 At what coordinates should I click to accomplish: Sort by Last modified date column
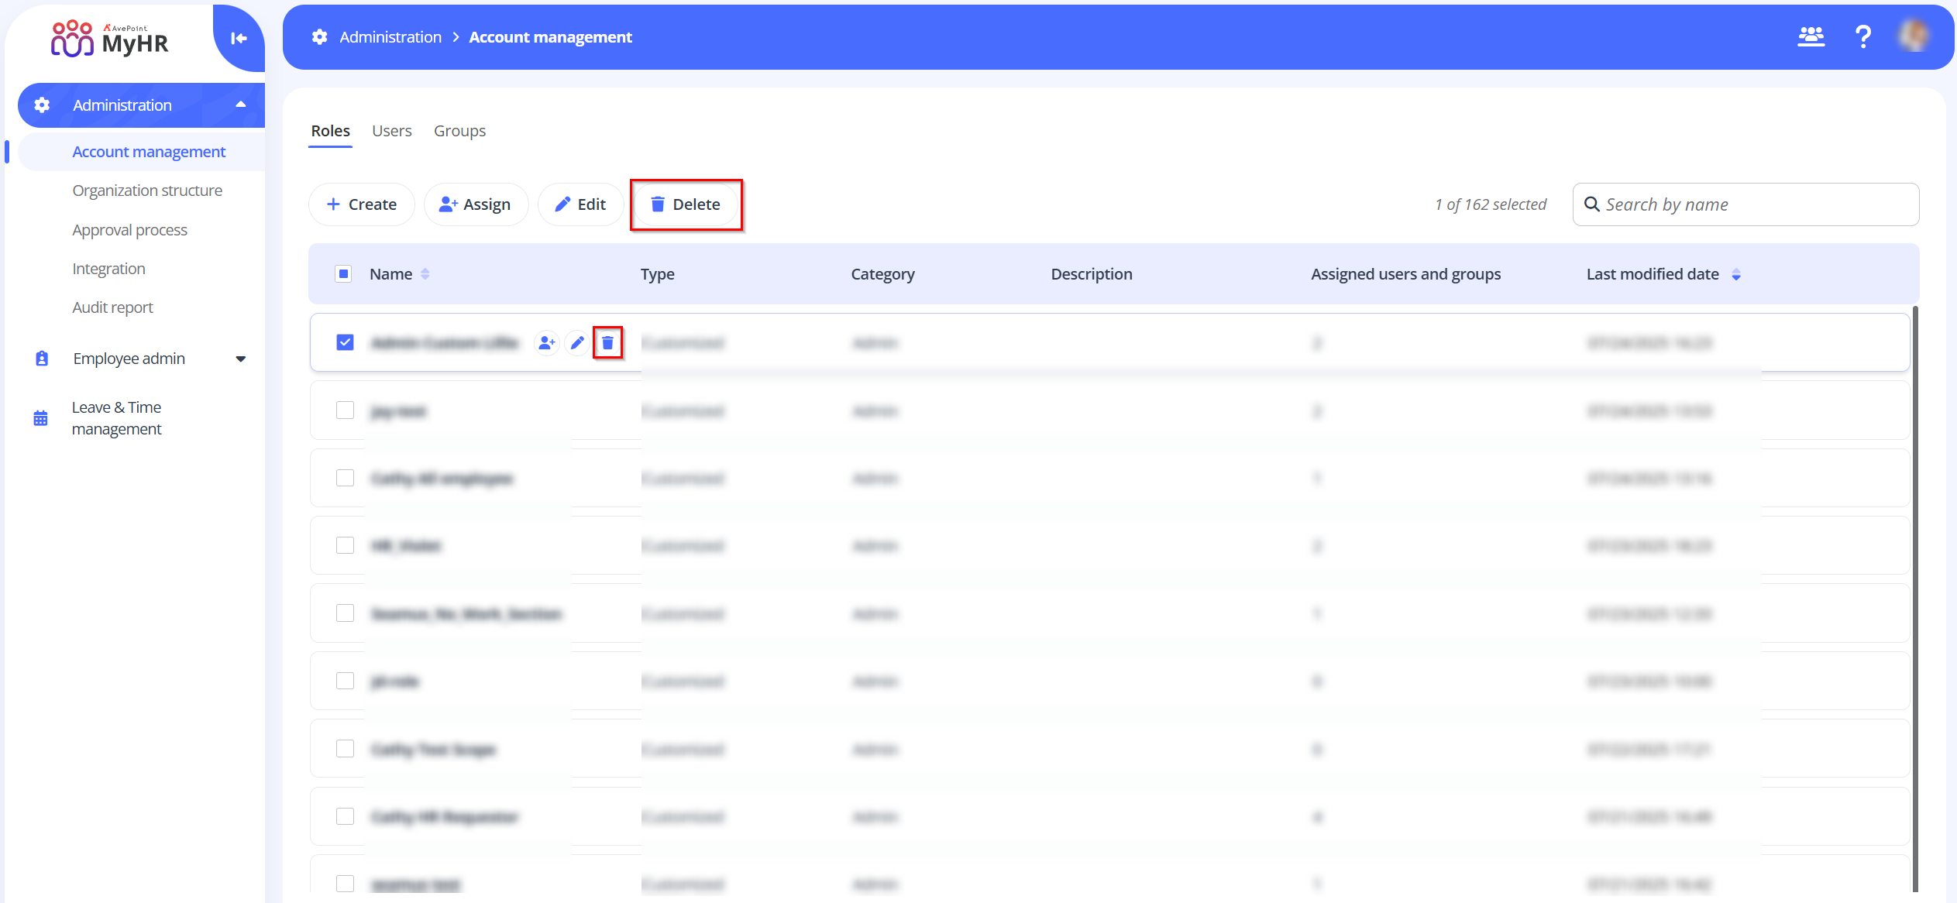[1735, 274]
